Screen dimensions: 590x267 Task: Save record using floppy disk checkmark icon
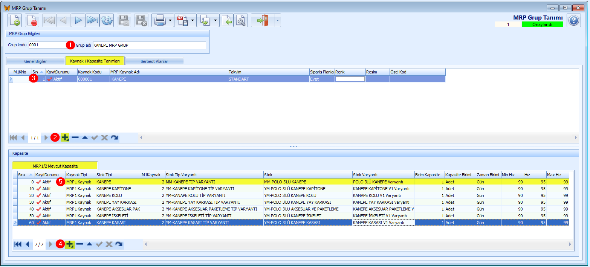tap(124, 20)
